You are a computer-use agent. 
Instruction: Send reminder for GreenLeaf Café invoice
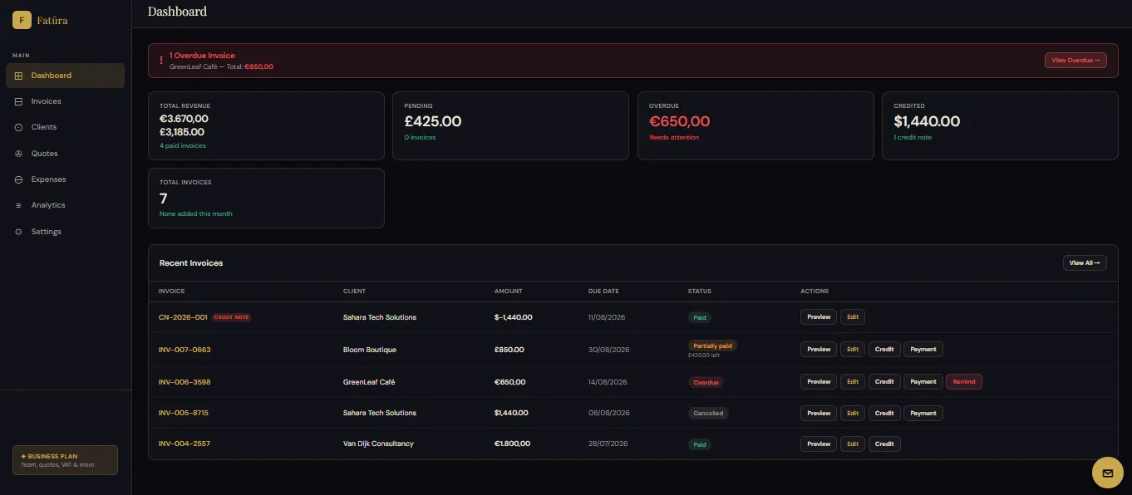[964, 382]
